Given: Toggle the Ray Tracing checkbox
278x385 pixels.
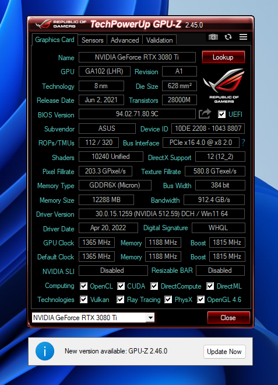Looking at the screenshot, I should pos(120,300).
